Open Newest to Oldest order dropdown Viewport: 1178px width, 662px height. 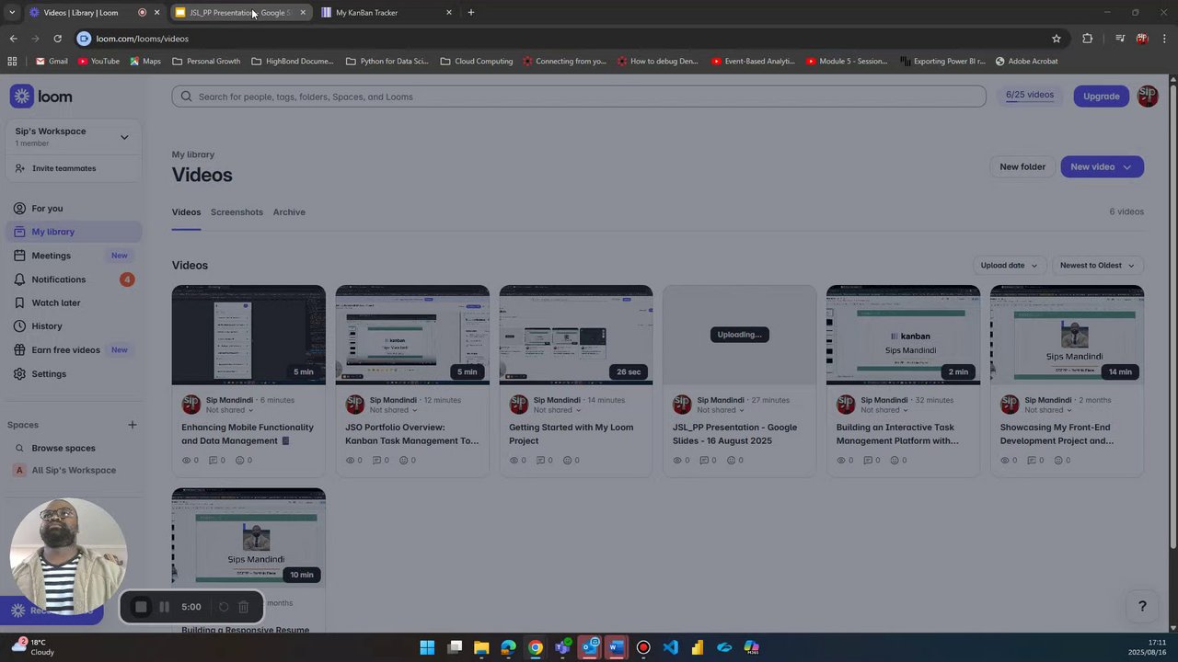(x=1097, y=266)
